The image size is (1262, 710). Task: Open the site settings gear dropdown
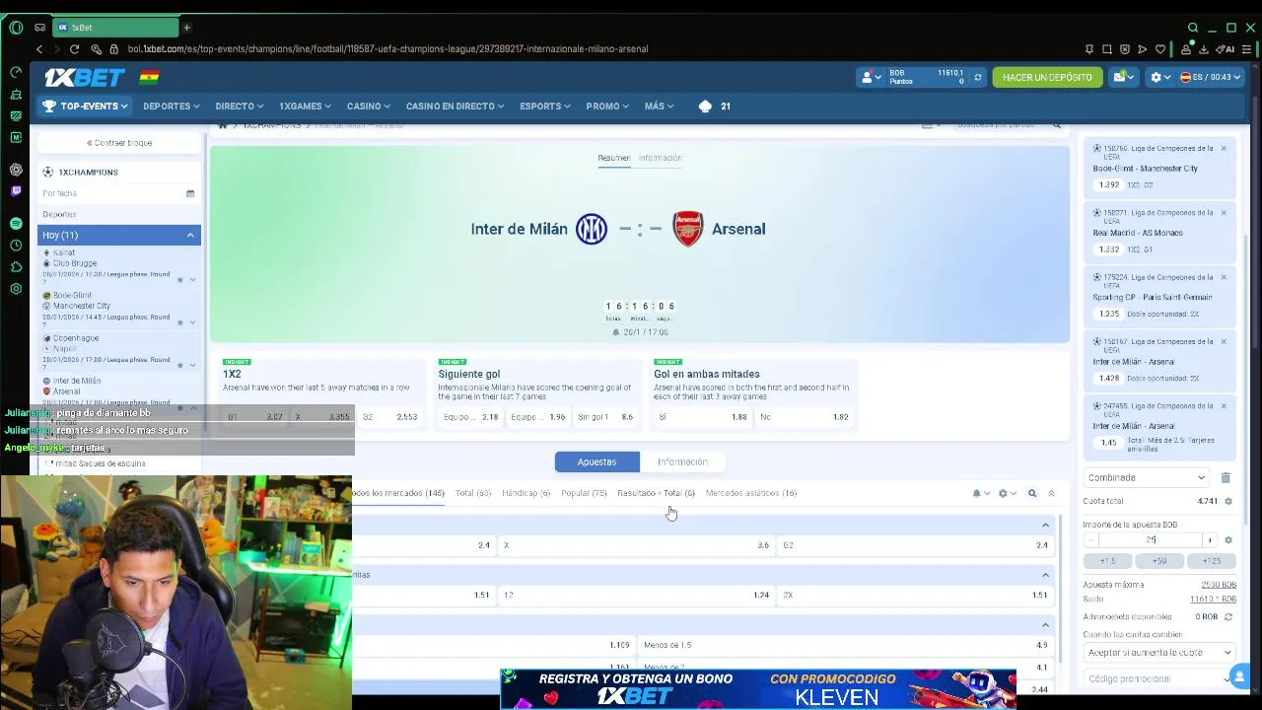tap(1159, 77)
